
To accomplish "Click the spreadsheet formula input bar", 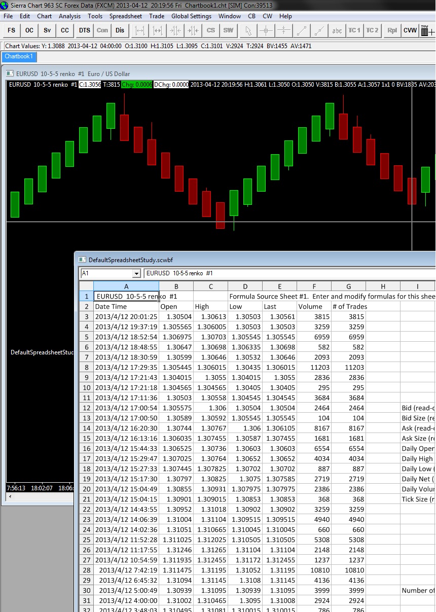I will (x=289, y=274).
